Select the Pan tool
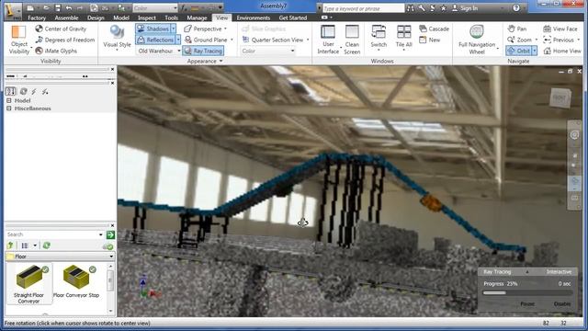Image resolution: width=588 pixels, height=331 pixels. coord(516,29)
